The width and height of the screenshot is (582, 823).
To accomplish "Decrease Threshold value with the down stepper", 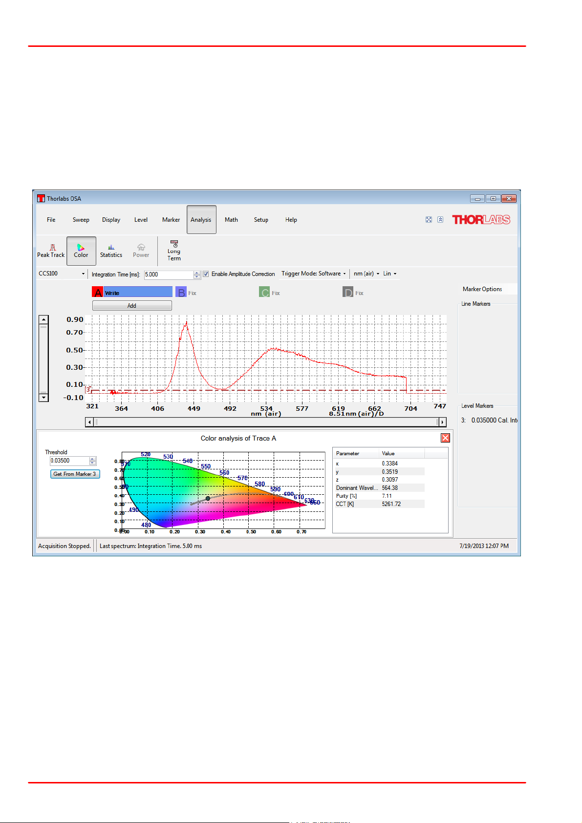I will point(92,463).
